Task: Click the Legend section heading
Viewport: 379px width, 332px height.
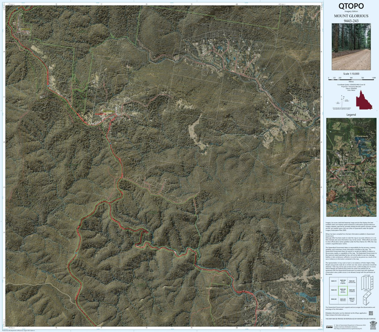Action: click(352, 115)
